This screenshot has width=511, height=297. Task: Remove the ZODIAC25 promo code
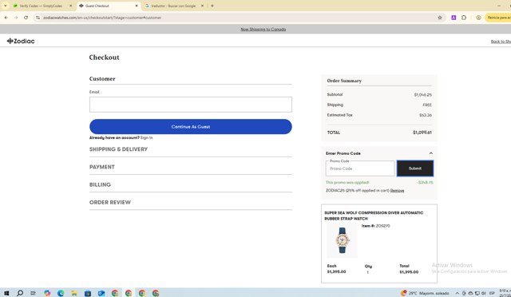(398, 191)
